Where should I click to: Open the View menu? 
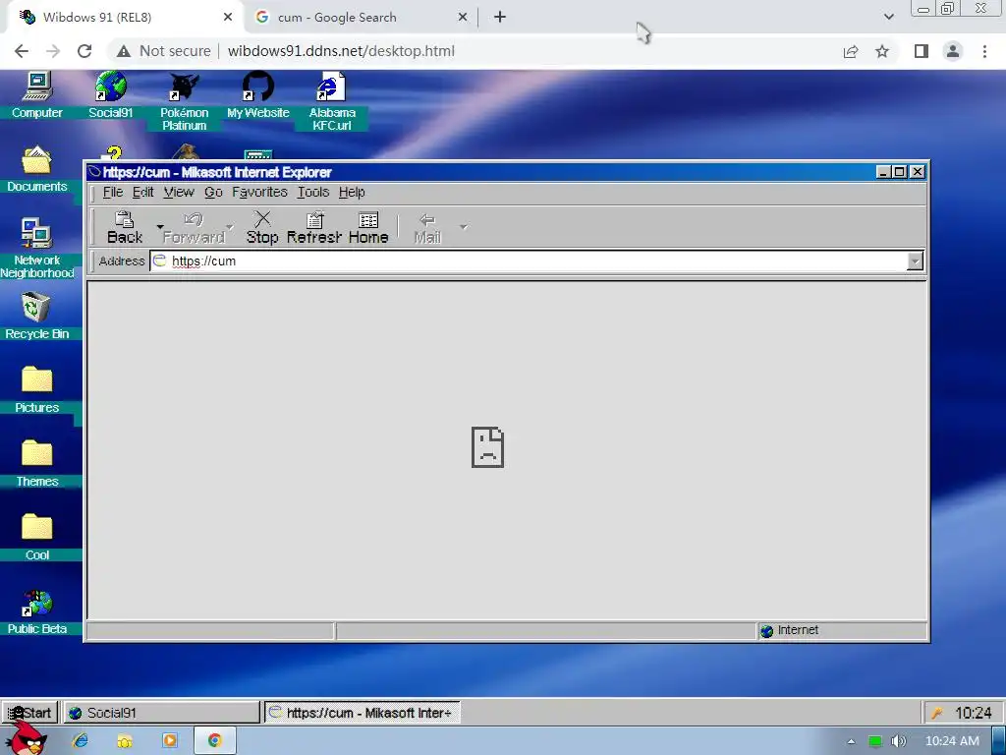[179, 192]
